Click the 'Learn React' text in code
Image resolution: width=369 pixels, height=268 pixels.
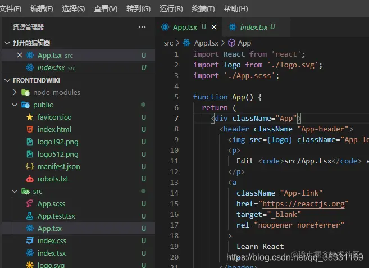click(260, 246)
